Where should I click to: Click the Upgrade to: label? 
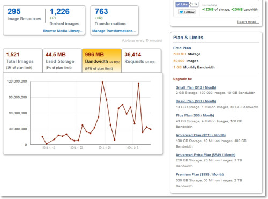[182, 79]
